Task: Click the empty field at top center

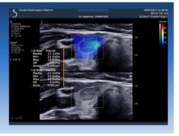Action: coord(93,10)
